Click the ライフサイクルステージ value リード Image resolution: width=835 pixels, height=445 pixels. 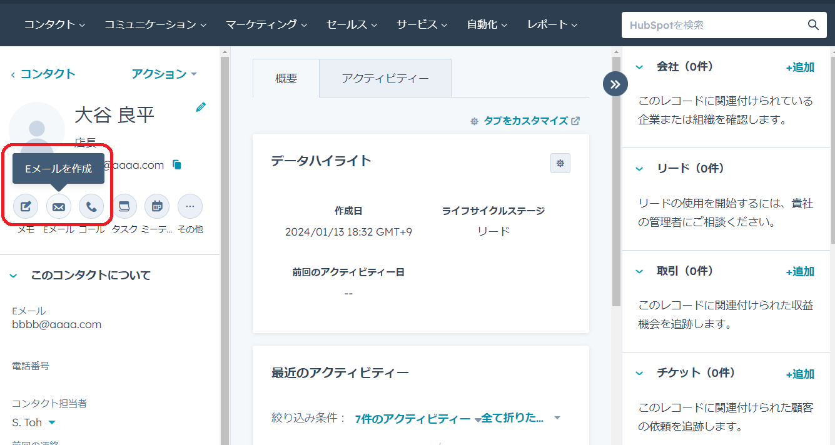[493, 231]
